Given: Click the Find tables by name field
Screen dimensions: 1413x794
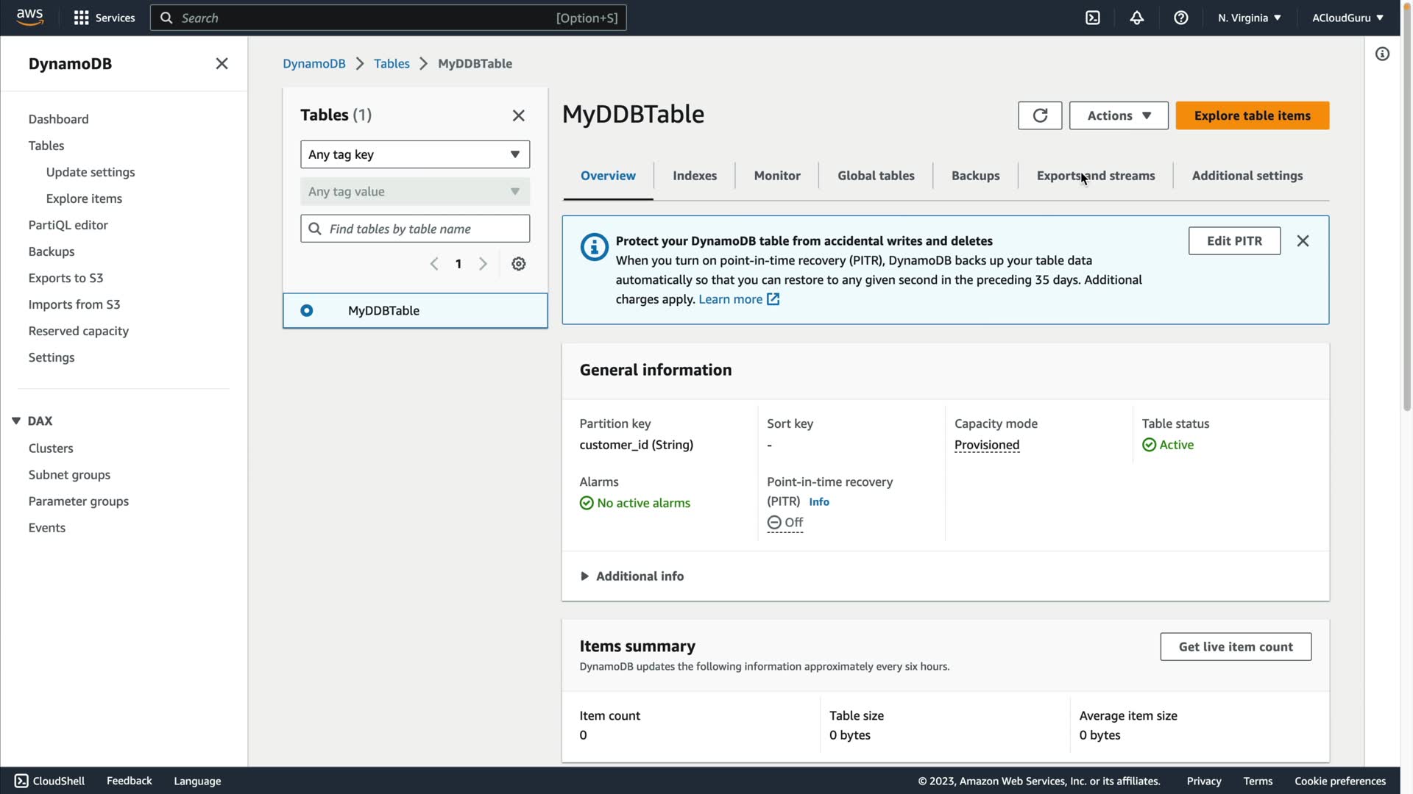Looking at the screenshot, I should (425, 229).
